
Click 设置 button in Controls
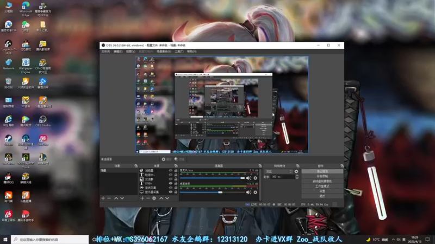tap(322, 191)
